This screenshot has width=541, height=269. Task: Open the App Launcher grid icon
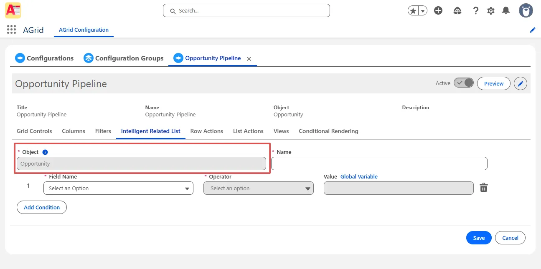12,30
